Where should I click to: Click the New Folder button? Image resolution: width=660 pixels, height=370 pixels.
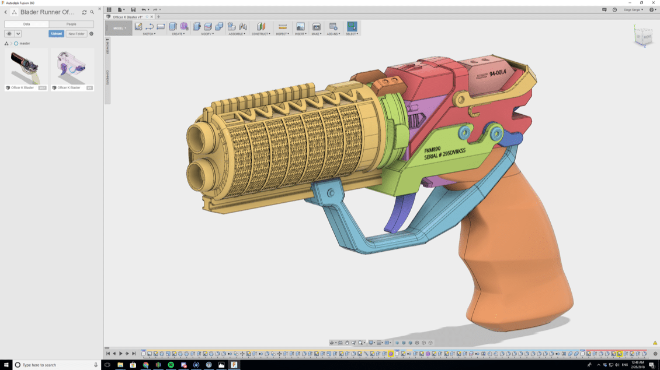coord(76,34)
